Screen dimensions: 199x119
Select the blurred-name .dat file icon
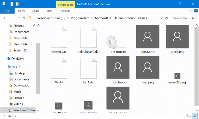[59, 37]
